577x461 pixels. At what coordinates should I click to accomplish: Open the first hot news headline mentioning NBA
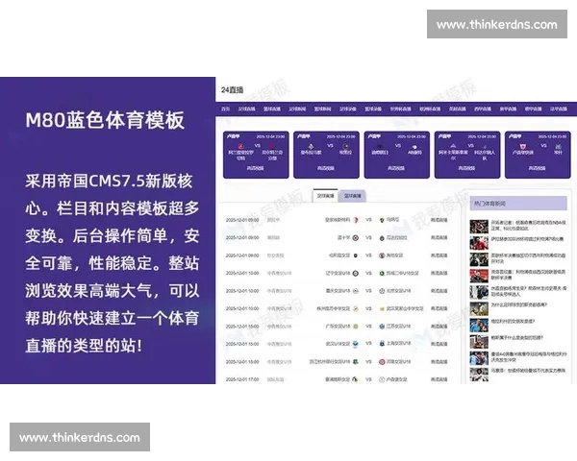coord(528,226)
